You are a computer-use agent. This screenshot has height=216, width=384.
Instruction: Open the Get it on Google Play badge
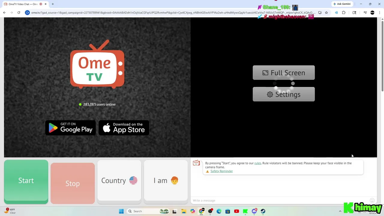point(70,128)
